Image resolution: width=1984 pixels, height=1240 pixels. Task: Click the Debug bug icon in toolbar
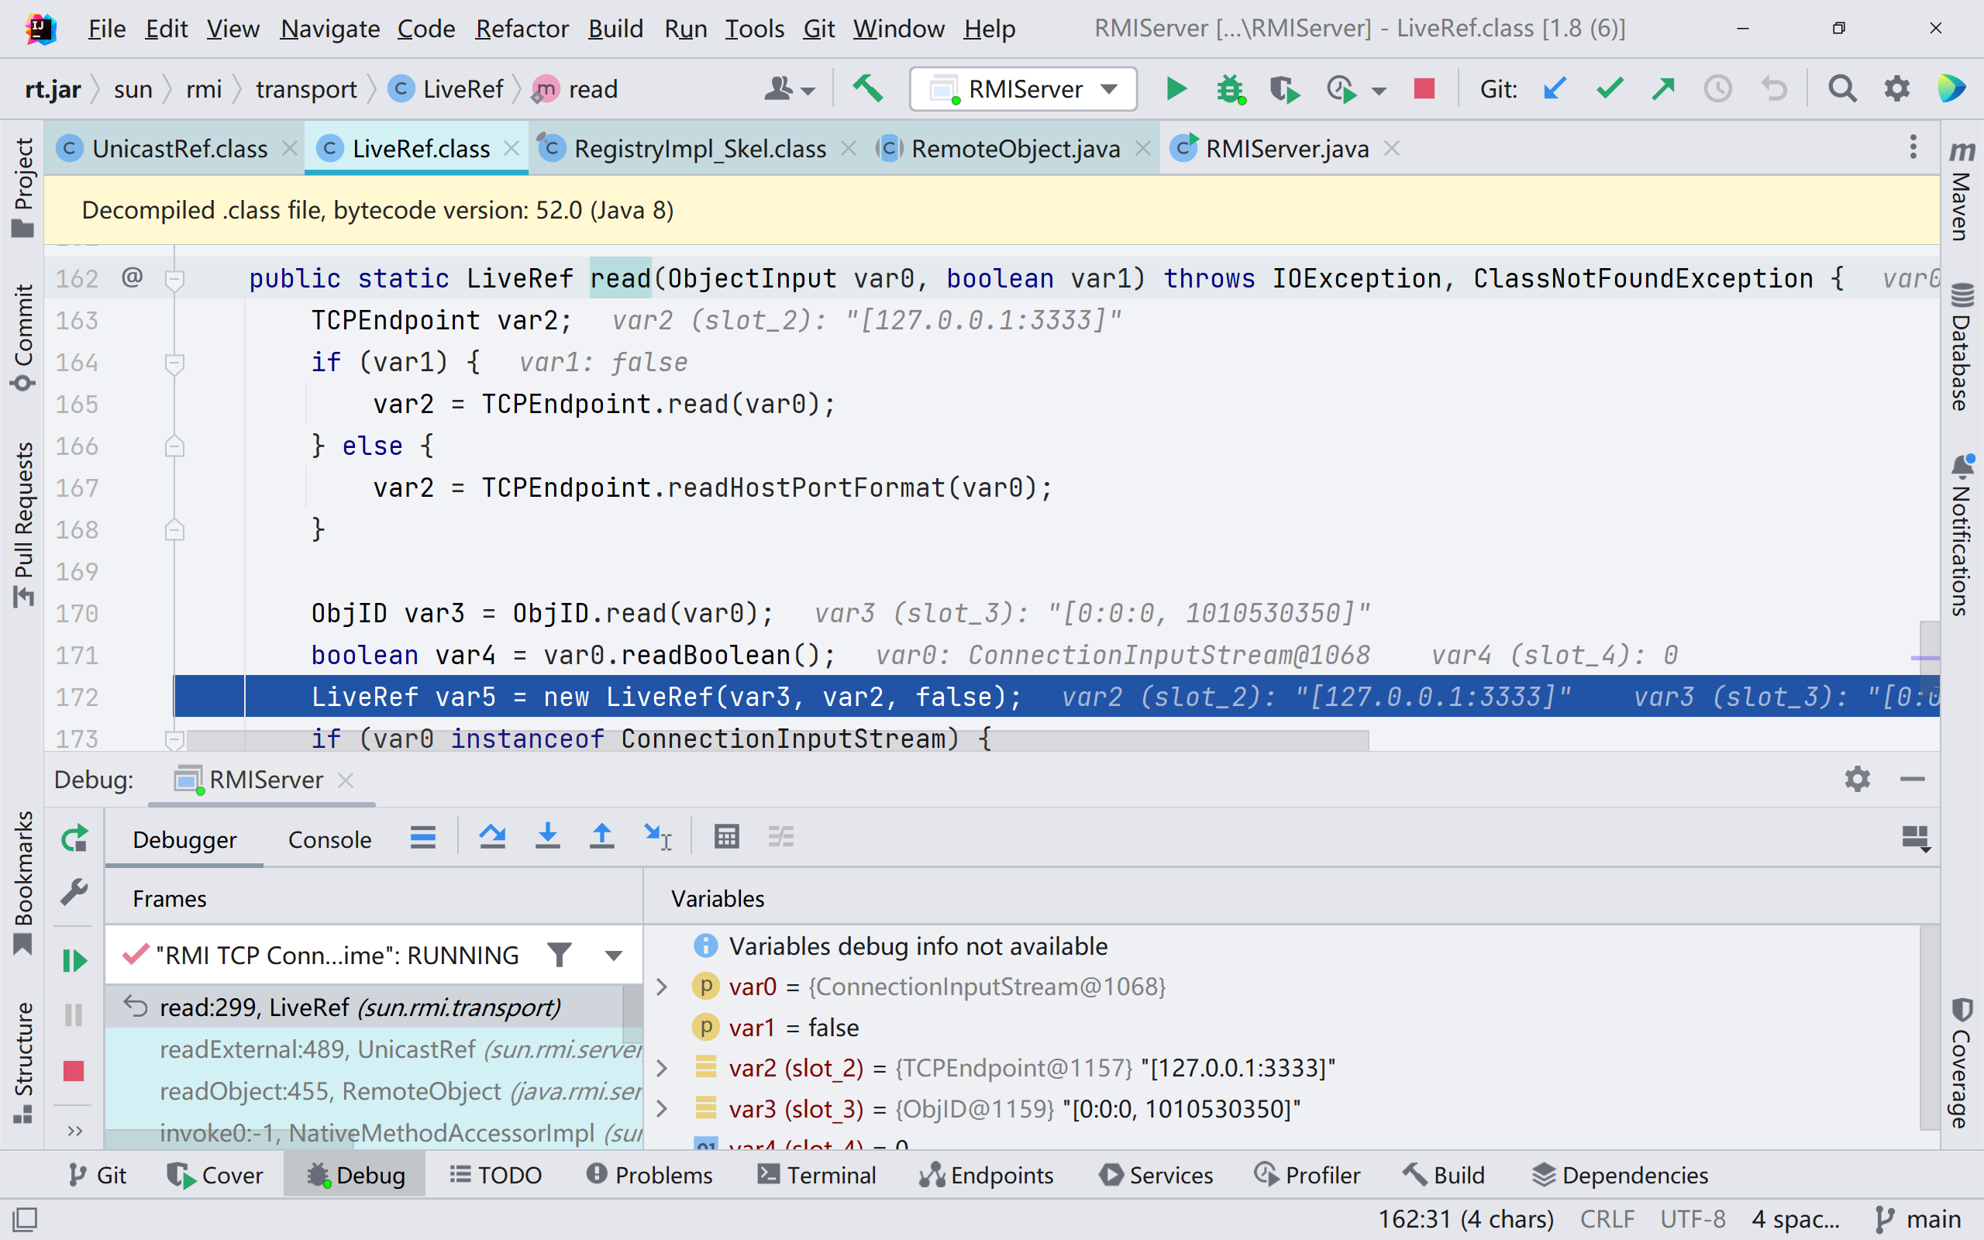[1230, 88]
